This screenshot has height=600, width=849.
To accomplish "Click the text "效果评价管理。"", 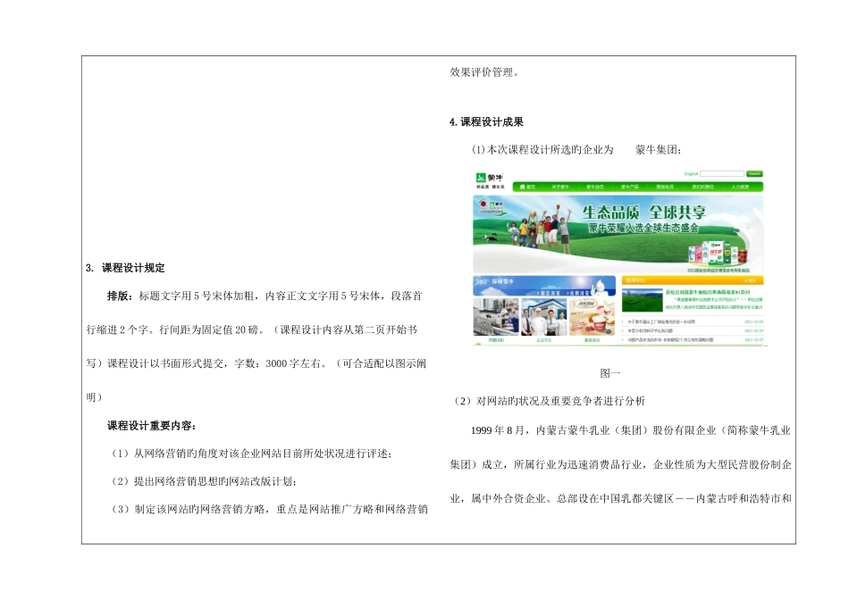I will (485, 72).
